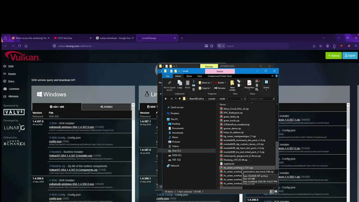
Task: Open Compressed Folder Tools tab
Action: tap(220, 76)
